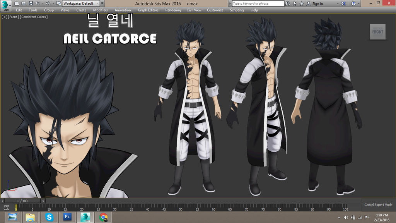Click the Help question mark icon
Image resolution: width=396 pixels, height=223 pixels.
[x=353, y=3]
